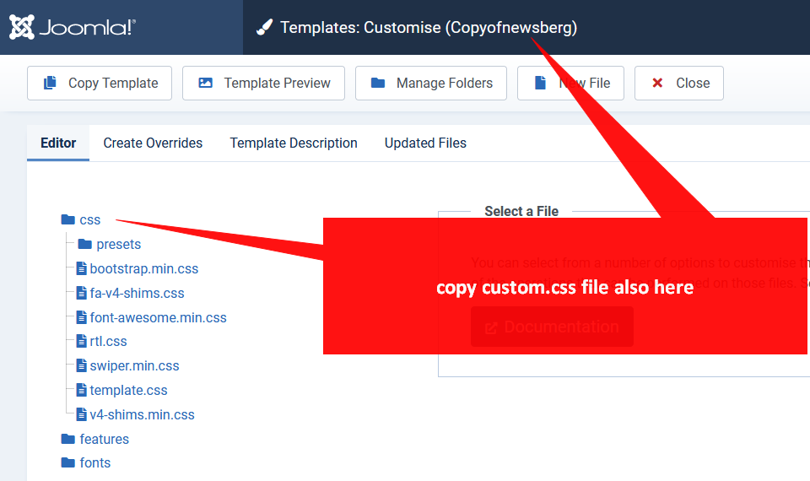This screenshot has height=481, width=810.
Task: Click the css folder icon
Action: 68,219
